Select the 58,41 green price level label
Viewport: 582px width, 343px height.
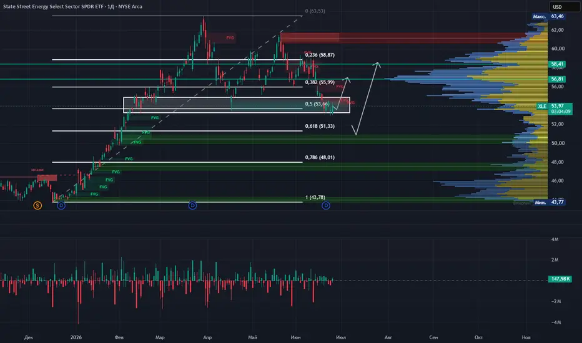[557, 64]
